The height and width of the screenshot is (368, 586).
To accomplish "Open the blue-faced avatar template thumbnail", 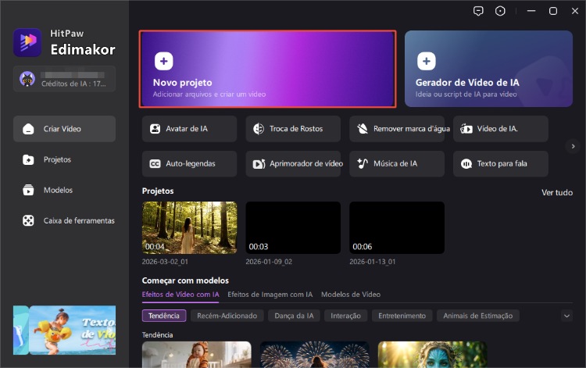I will [x=432, y=355].
